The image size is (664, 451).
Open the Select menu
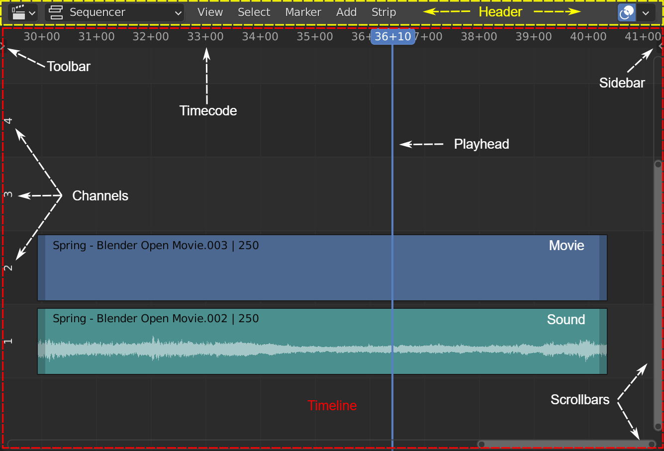click(x=254, y=12)
